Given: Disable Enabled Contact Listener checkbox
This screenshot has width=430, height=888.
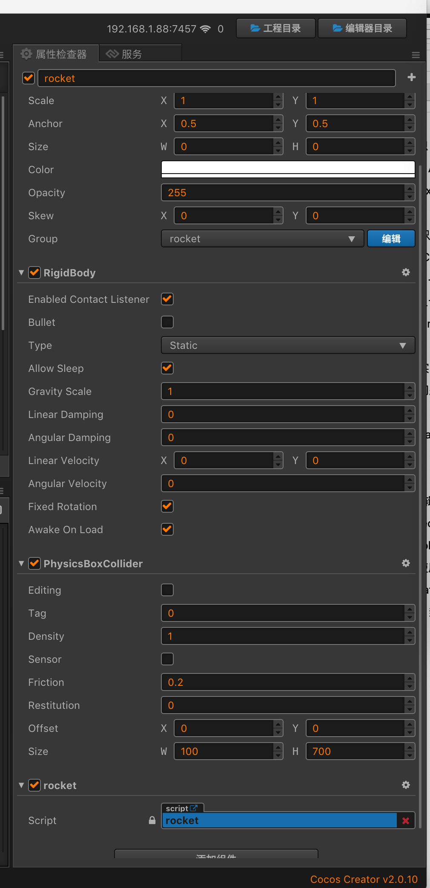Looking at the screenshot, I should [167, 299].
